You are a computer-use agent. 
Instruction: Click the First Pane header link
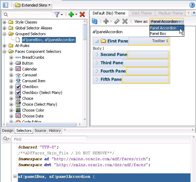[118, 41]
